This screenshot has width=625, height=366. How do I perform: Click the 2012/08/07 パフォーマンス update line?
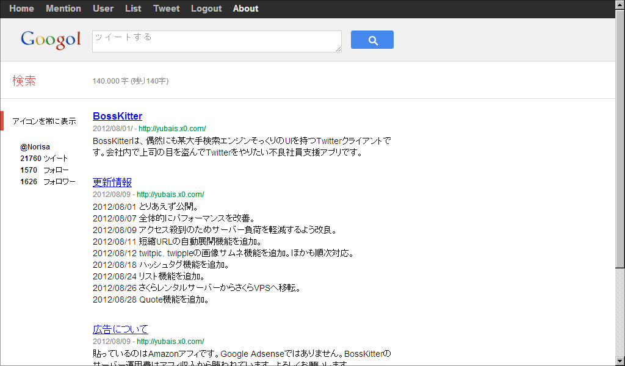[x=174, y=218]
